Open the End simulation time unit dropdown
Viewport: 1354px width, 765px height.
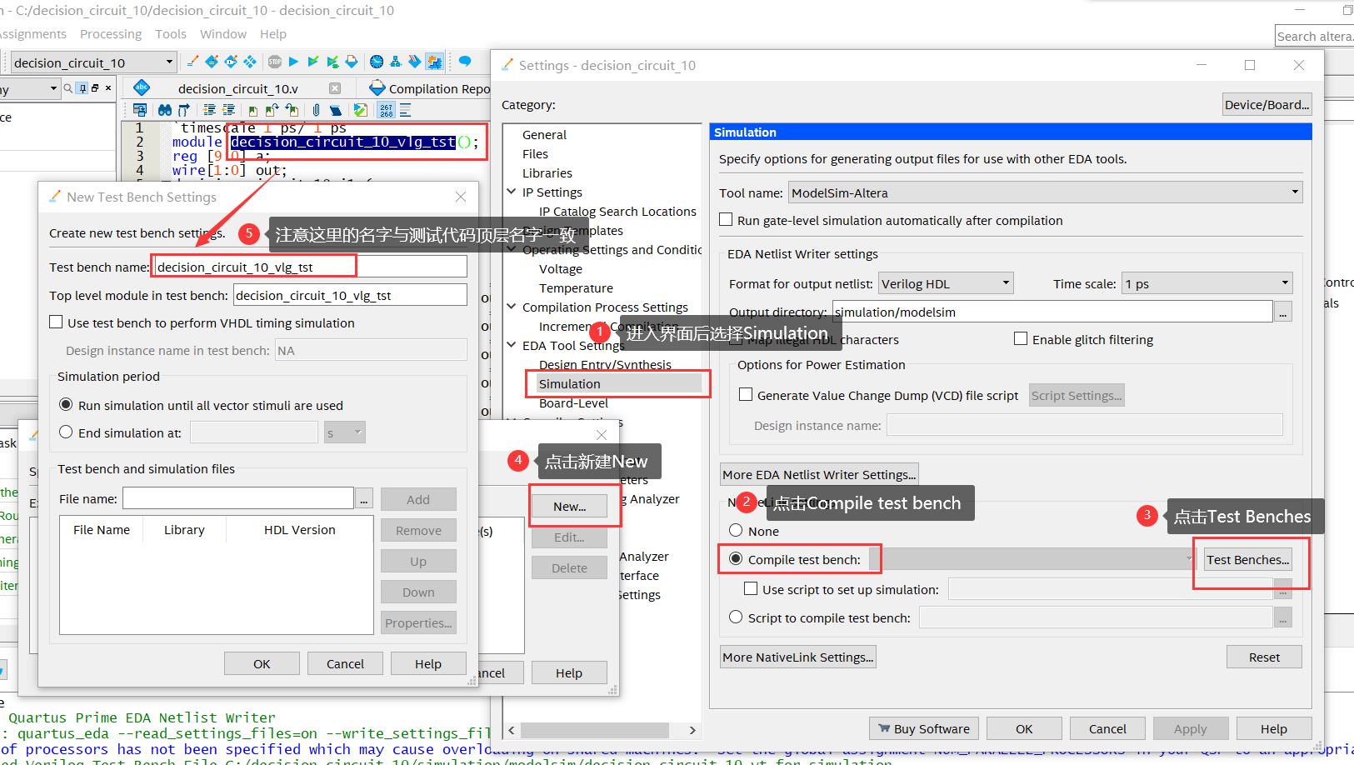[344, 432]
